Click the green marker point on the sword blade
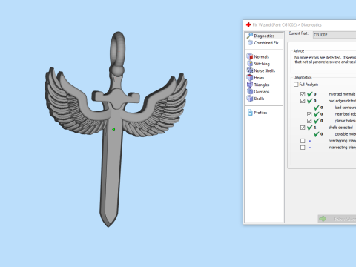The height and width of the screenshot is (267, 356). click(113, 129)
